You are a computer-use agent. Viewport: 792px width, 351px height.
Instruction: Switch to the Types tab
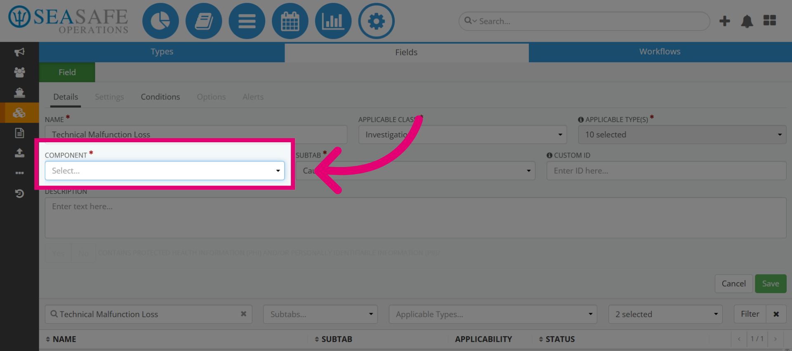coord(162,52)
